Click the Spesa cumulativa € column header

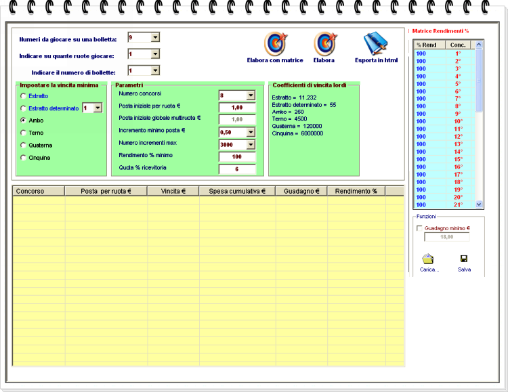tap(237, 191)
